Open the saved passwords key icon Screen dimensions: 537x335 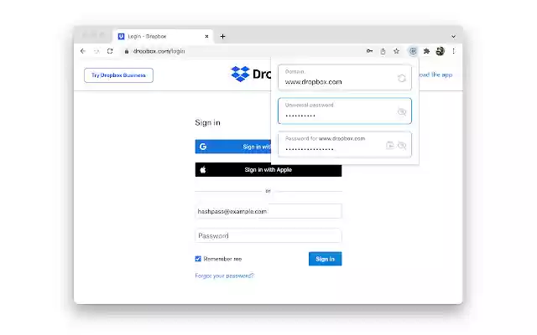tap(369, 51)
